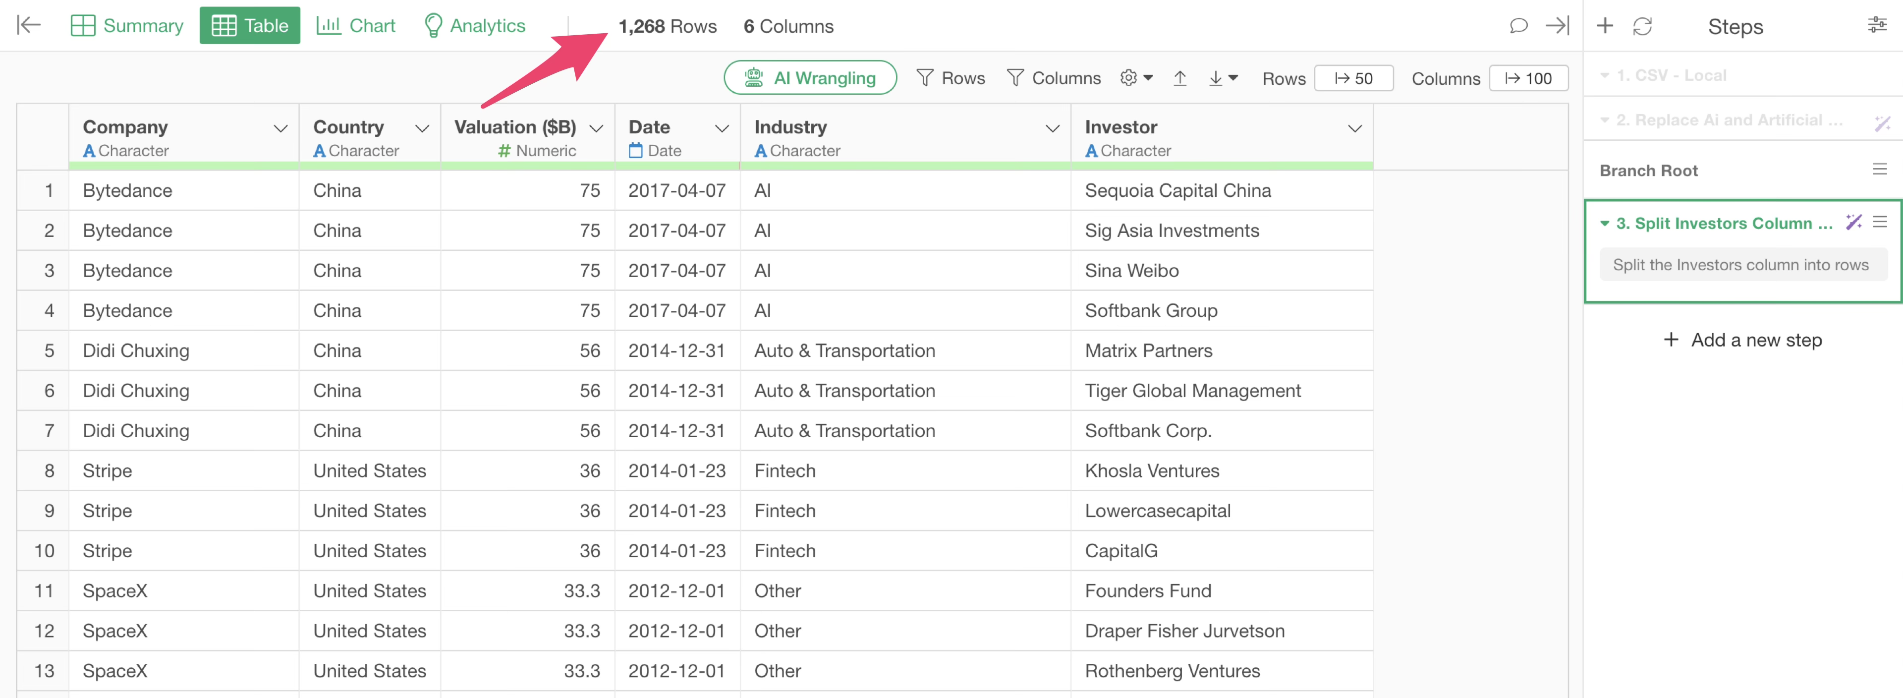Collapse the left panel with the arrow-bar icon

click(28, 25)
